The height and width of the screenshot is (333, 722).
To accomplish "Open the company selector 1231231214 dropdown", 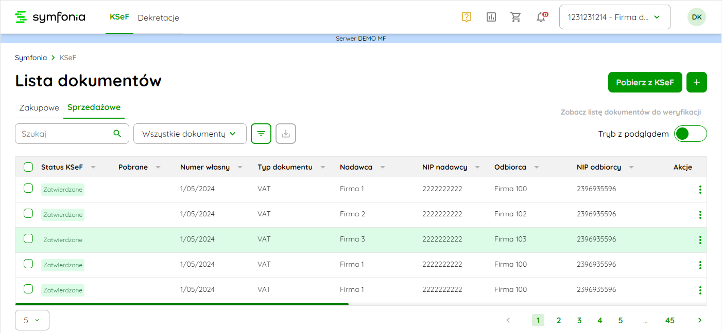I will click(x=614, y=17).
